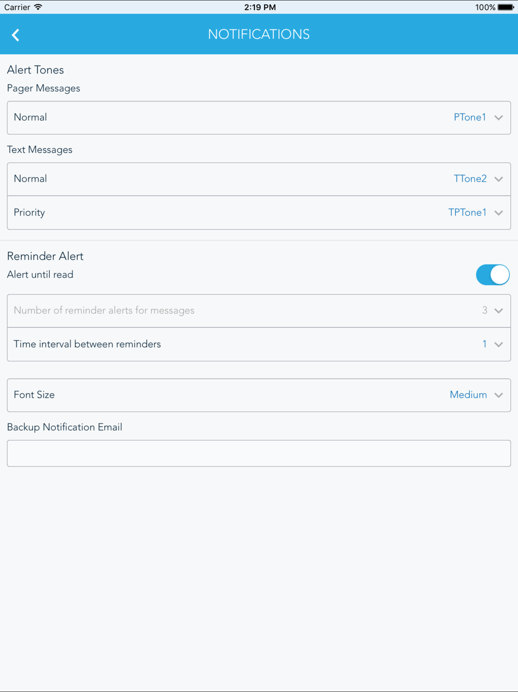The image size is (518, 692).
Task: Click the Wi-Fi signal icon
Action: [38, 7]
